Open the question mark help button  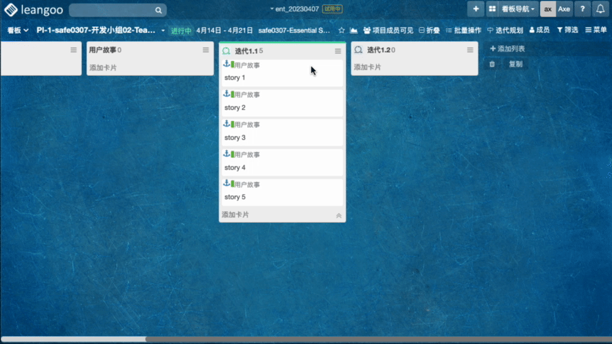pos(582,9)
